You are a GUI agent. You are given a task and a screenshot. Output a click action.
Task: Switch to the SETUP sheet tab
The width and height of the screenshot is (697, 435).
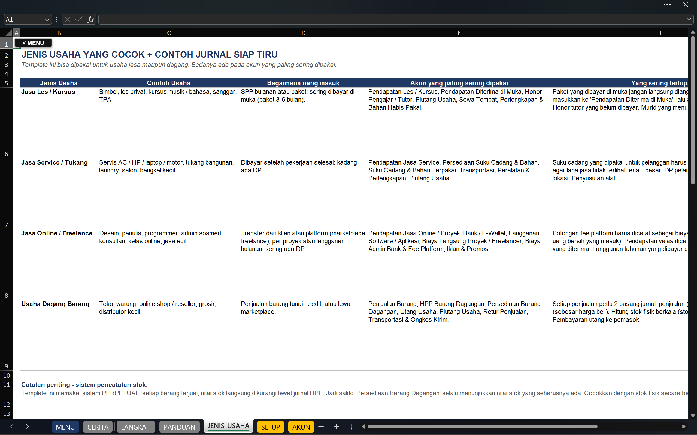click(270, 427)
